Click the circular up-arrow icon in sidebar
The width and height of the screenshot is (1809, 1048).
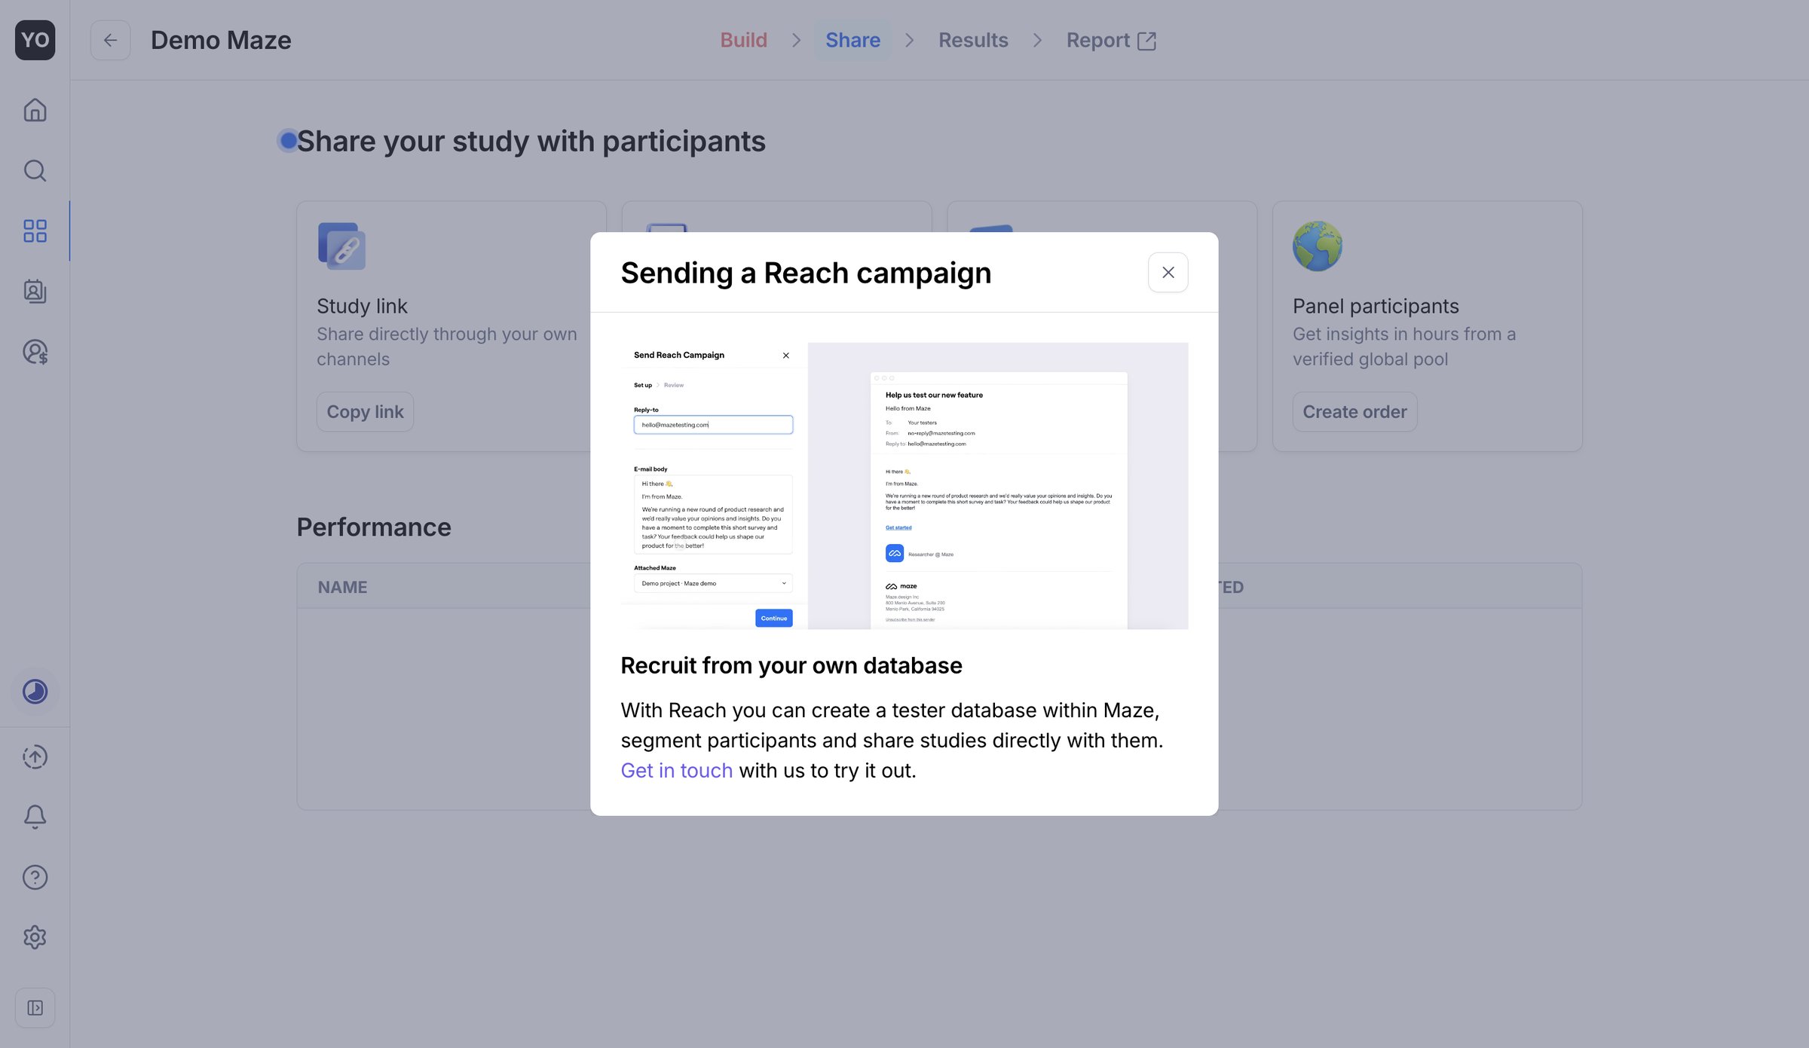point(35,756)
